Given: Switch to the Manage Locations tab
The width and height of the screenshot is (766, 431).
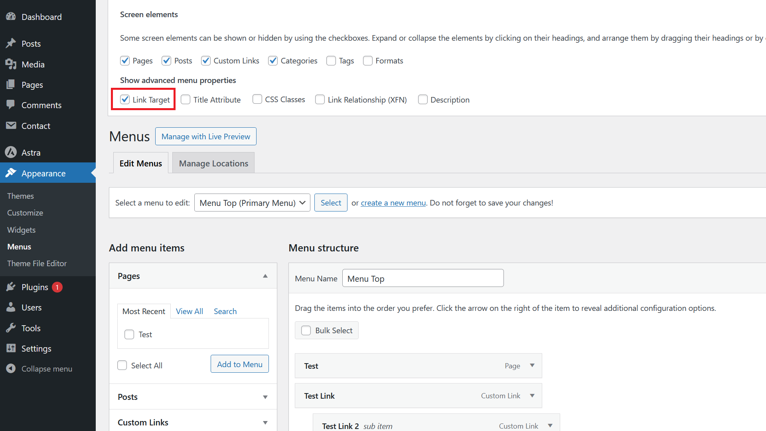Looking at the screenshot, I should point(213,163).
